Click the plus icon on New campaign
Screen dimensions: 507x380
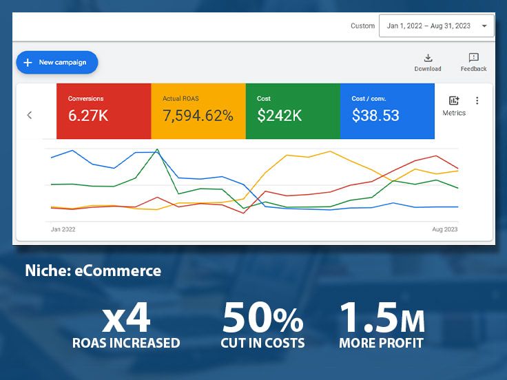[x=28, y=63]
